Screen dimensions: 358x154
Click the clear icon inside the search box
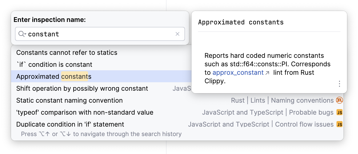click(x=177, y=34)
